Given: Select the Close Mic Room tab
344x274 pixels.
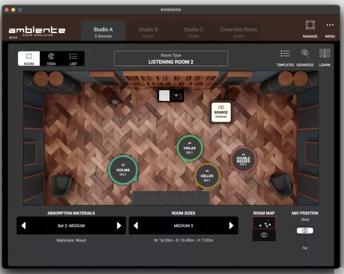Looking at the screenshot, I should 238,31.
